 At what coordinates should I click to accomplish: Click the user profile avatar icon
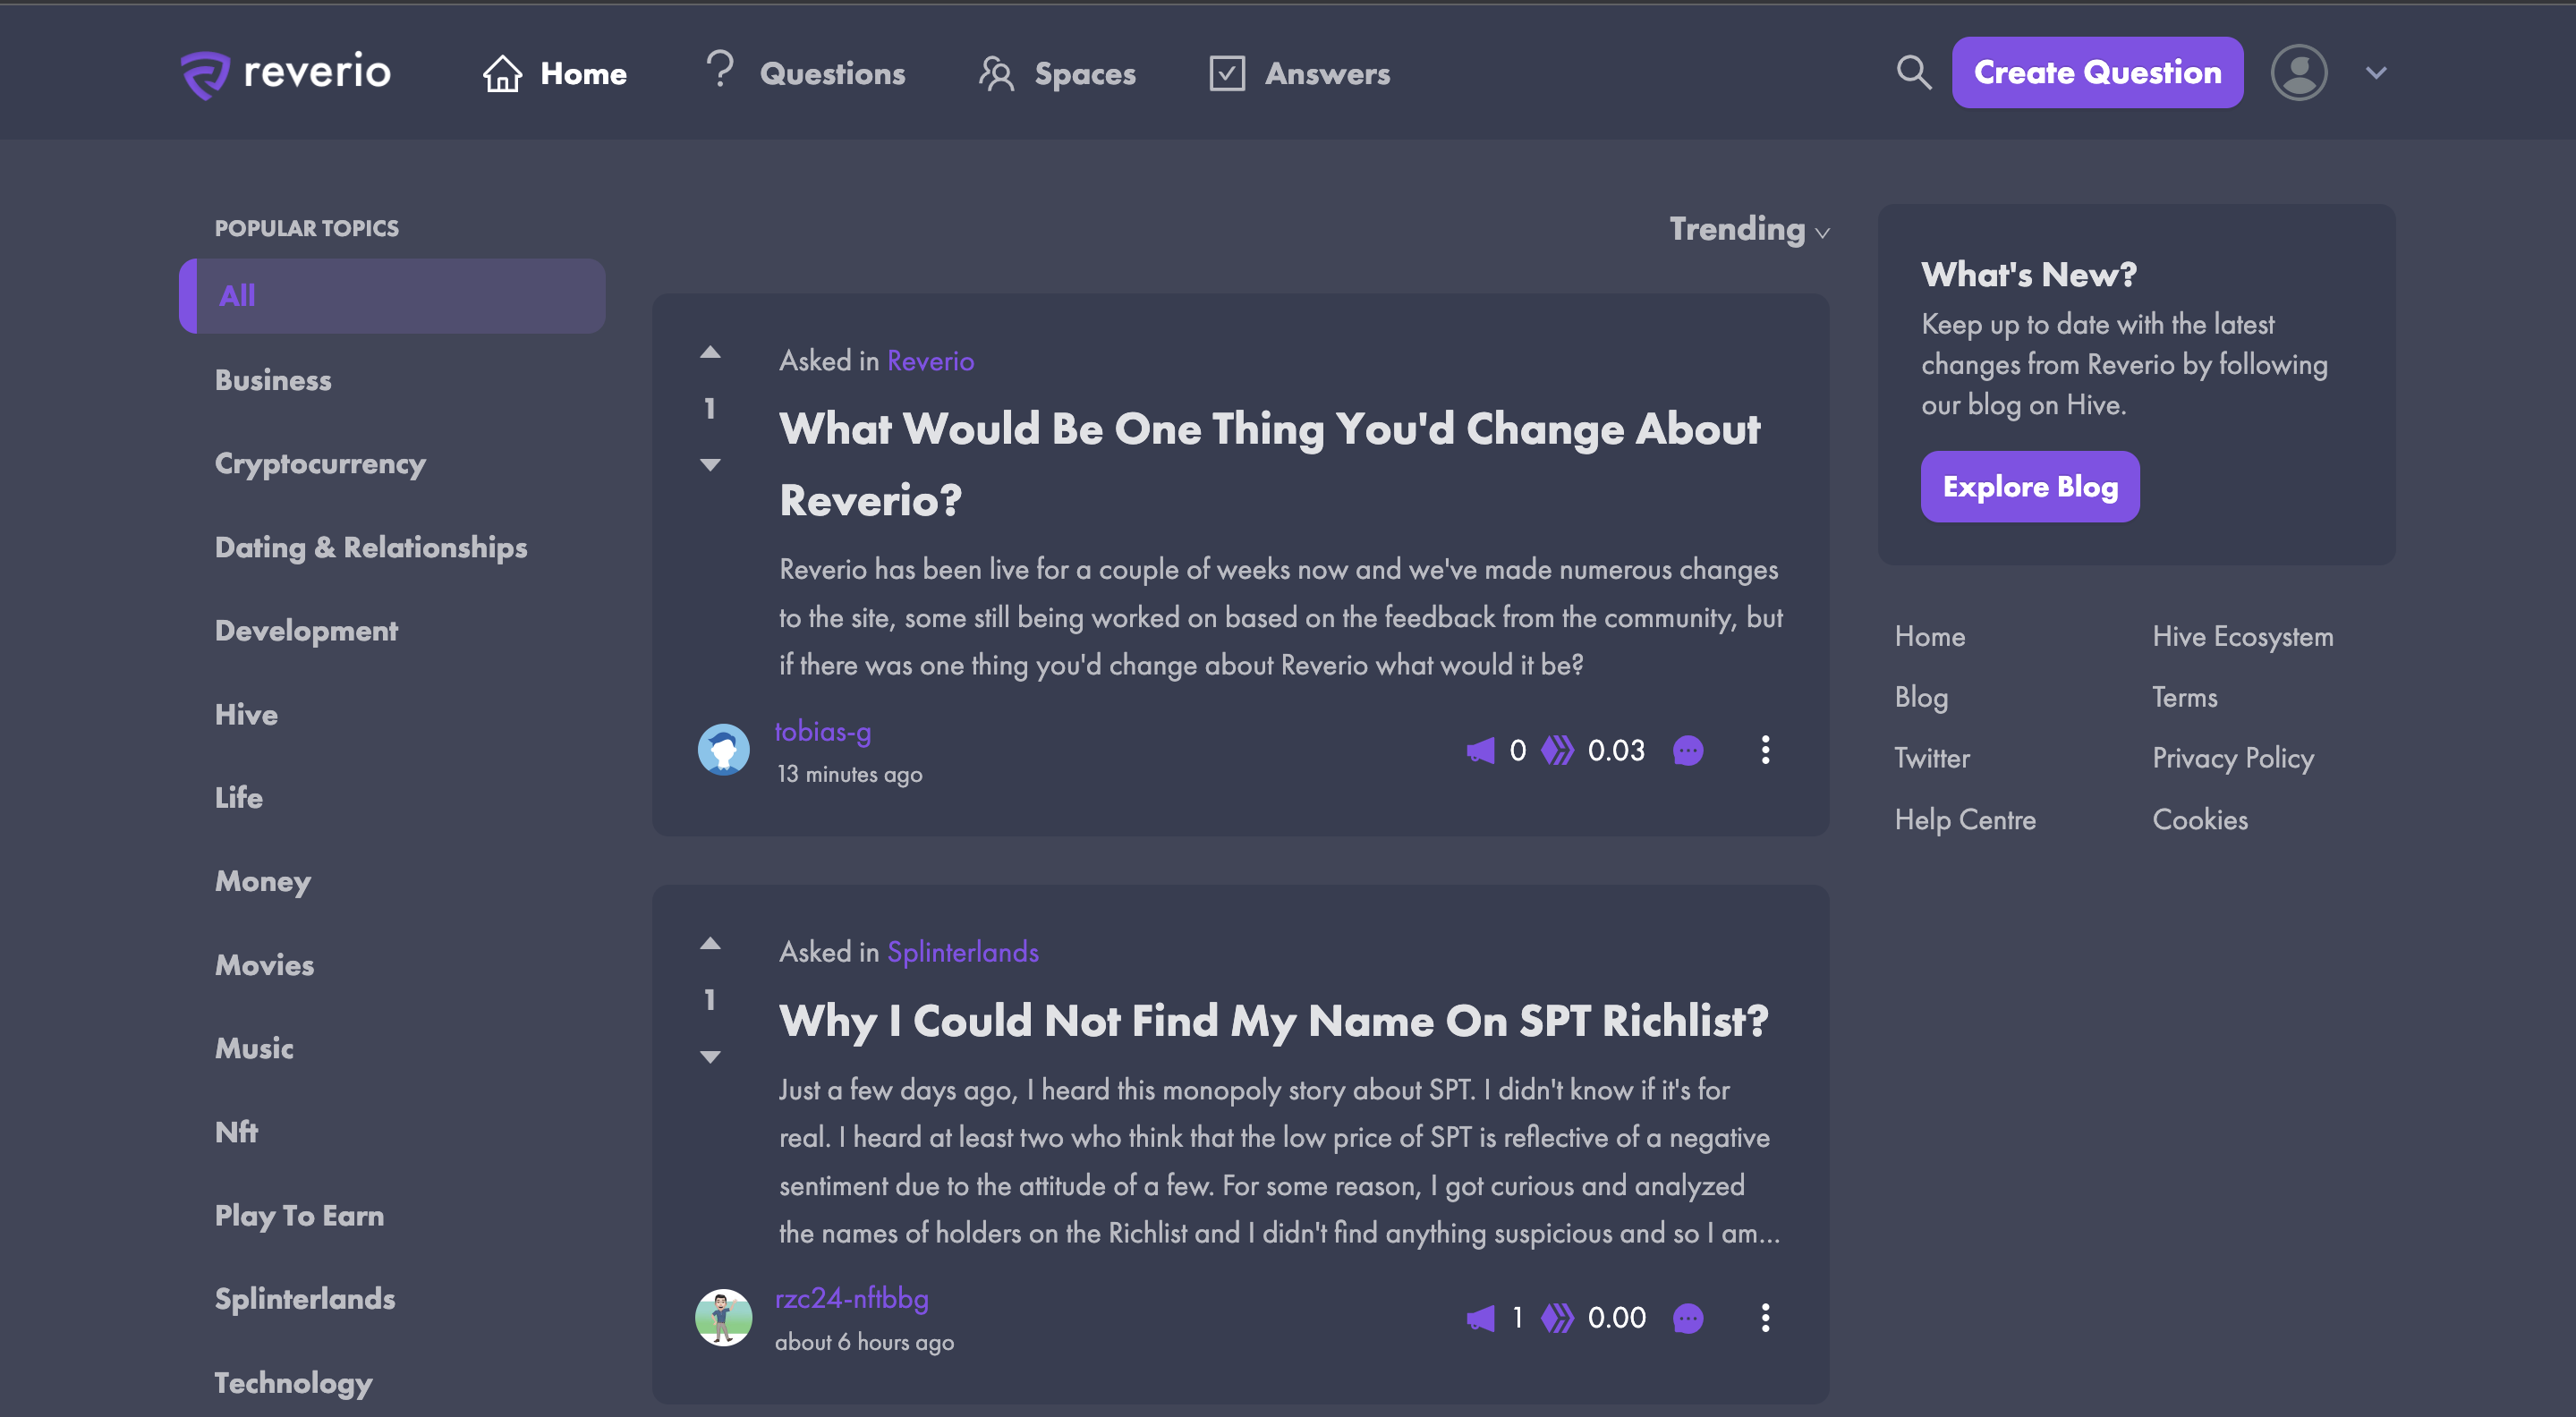pos(2299,72)
